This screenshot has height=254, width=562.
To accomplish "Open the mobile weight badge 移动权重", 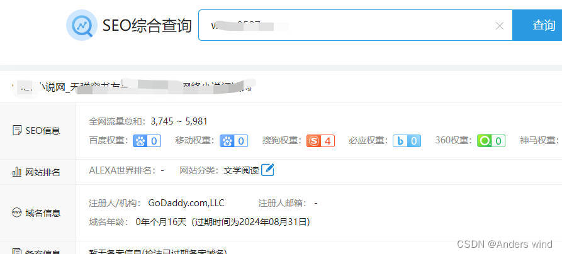I will (233, 141).
